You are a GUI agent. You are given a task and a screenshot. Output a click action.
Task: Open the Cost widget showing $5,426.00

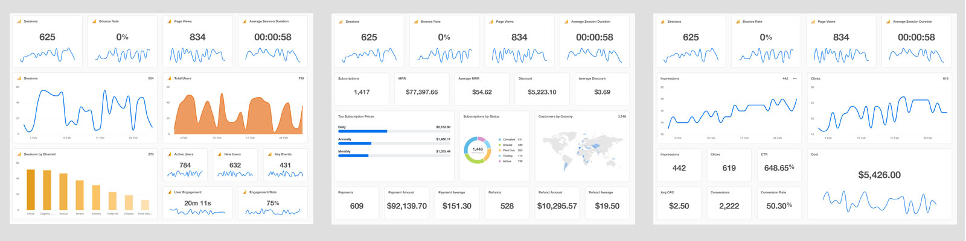pyautogui.click(x=879, y=184)
